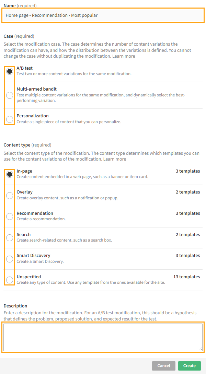The height and width of the screenshot is (374, 206).
Task: Select Search content type radio
Action: pos(10,238)
